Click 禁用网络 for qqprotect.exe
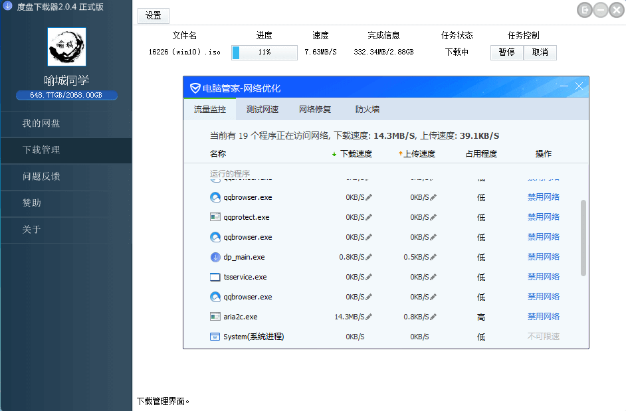The width and height of the screenshot is (626, 411). point(544,217)
